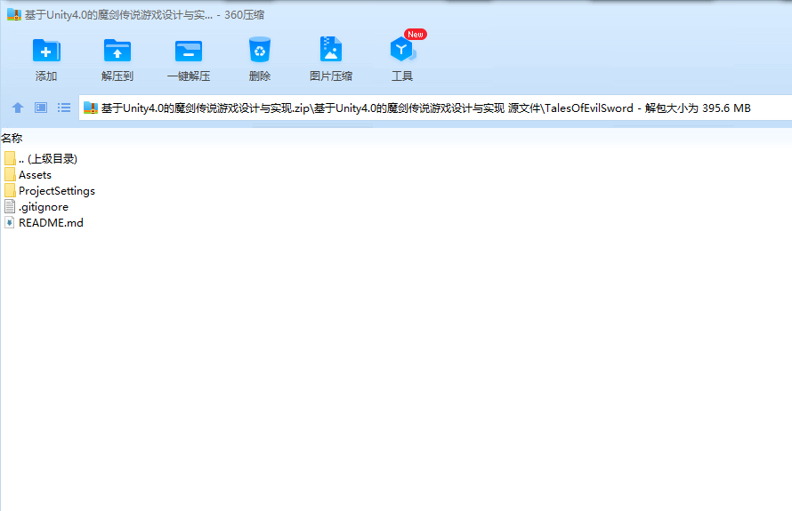This screenshot has height=511, width=792.
Task: Click the 图片压缩 label text
Action: [331, 76]
